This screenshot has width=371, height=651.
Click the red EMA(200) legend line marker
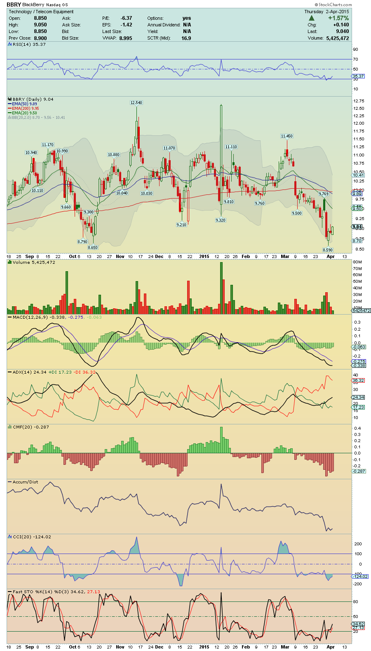(x=10, y=109)
